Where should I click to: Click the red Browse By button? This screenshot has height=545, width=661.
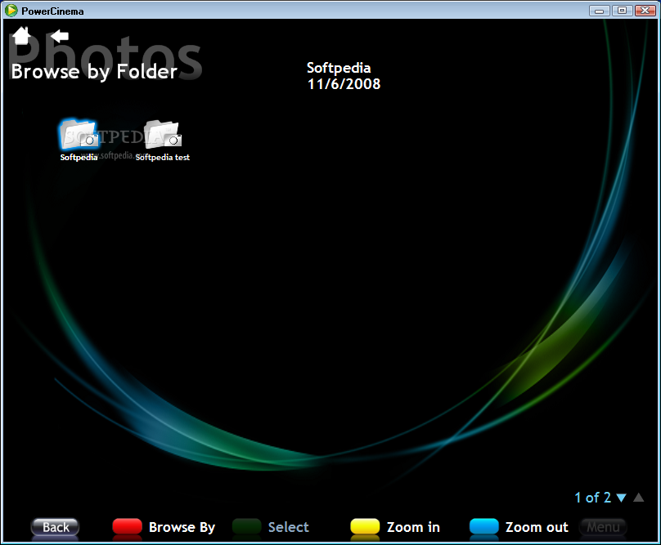point(128,526)
